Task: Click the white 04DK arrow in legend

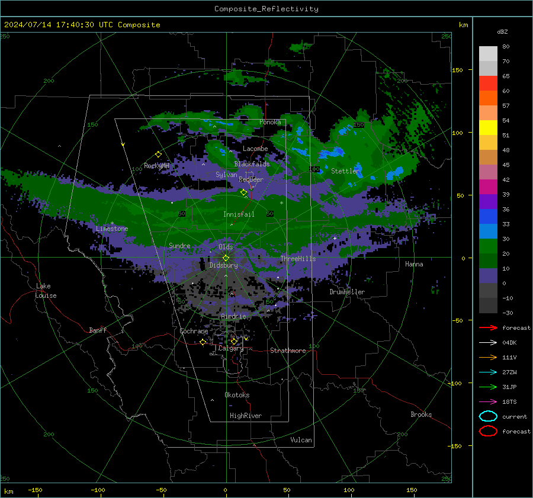Action: (488, 342)
